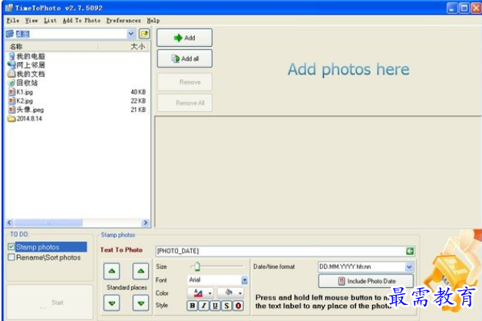Open the 2014.8.14 folder icon
The height and width of the screenshot is (321, 482).
coord(12,119)
